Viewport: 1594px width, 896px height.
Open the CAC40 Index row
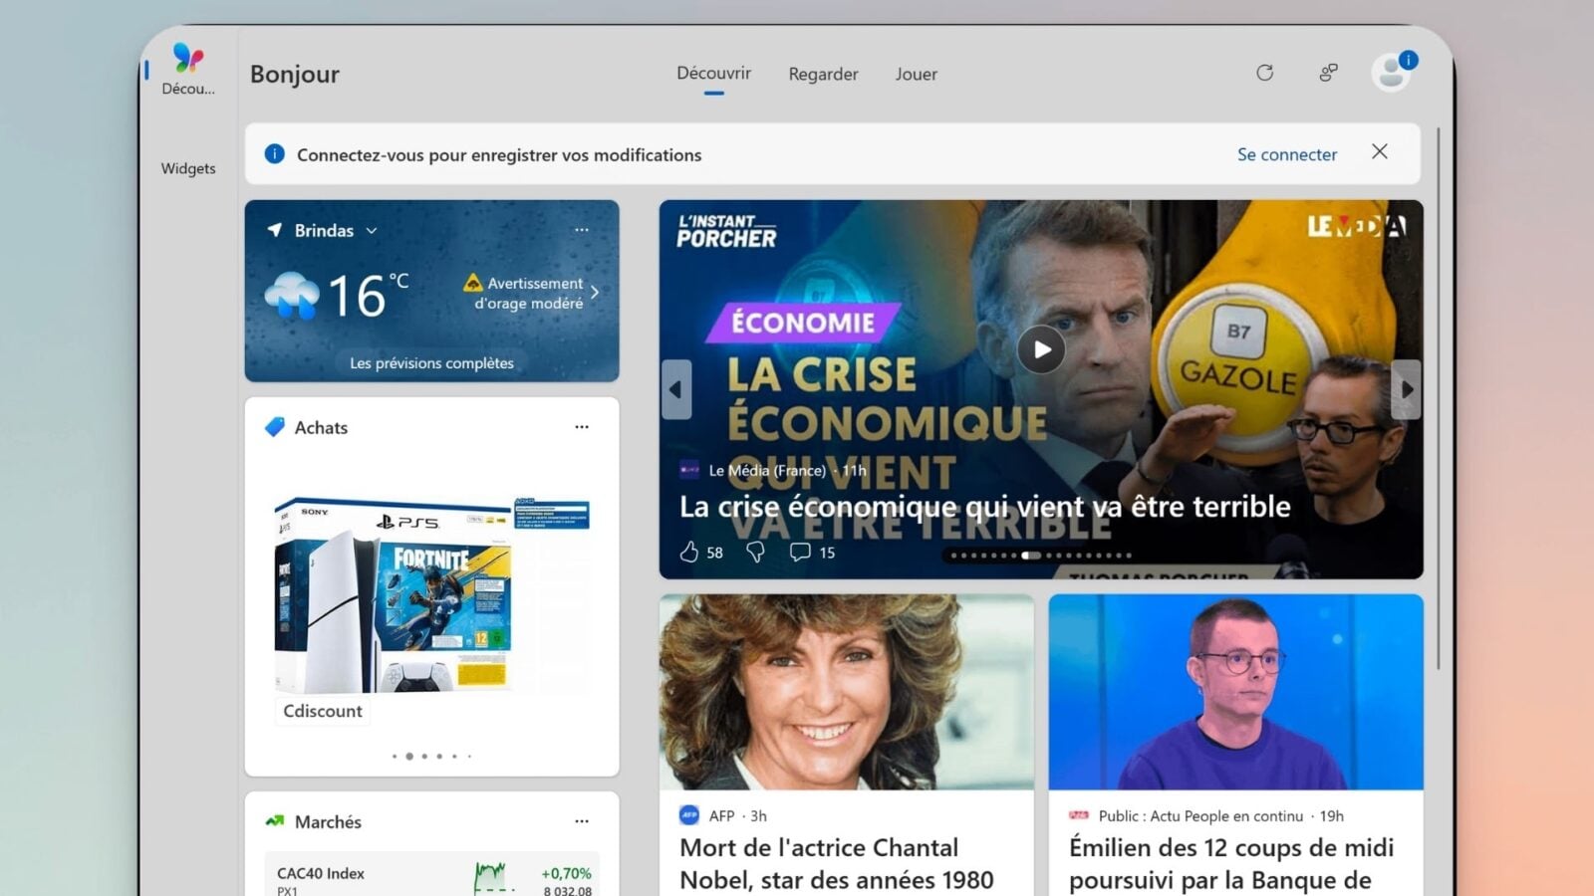point(431,876)
